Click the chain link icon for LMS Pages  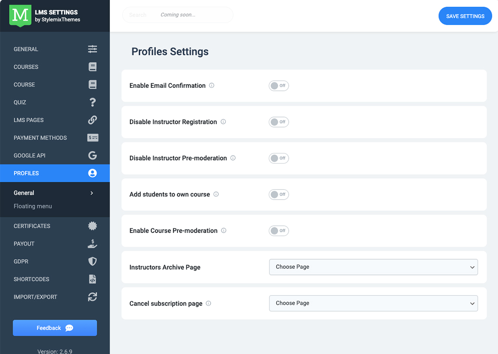point(92,120)
